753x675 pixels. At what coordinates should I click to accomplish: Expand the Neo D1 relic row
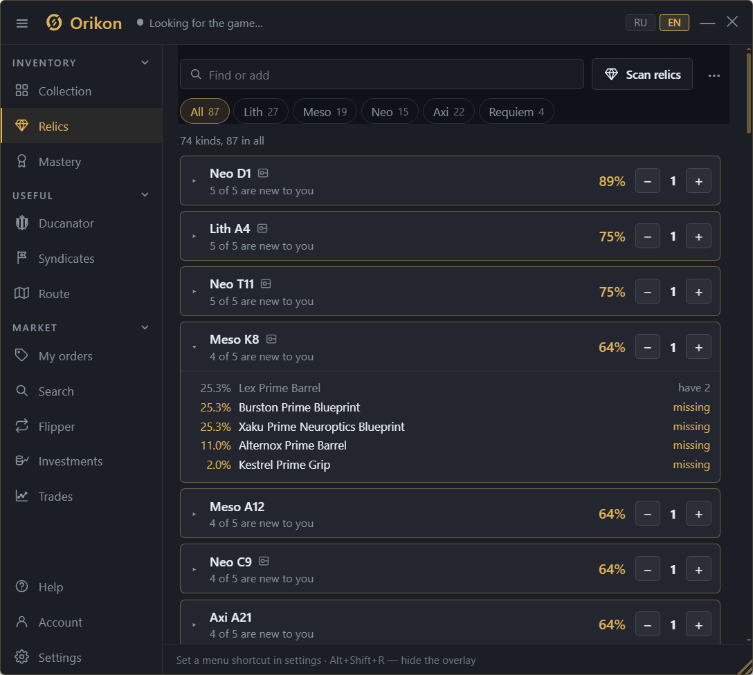click(x=194, y=181)
